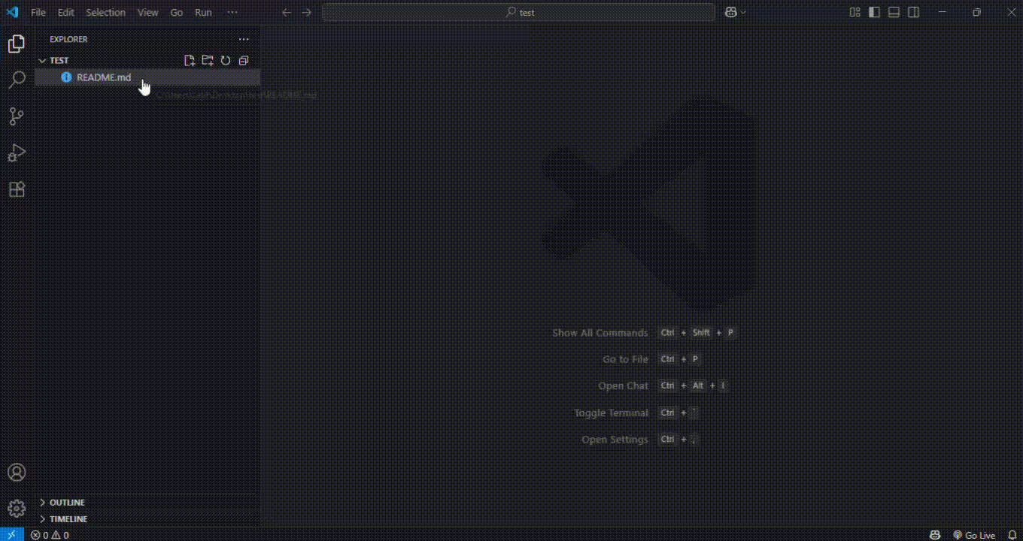Click the Toggle Terminal hint
1023x541 pixels.
tap(611, 413)
